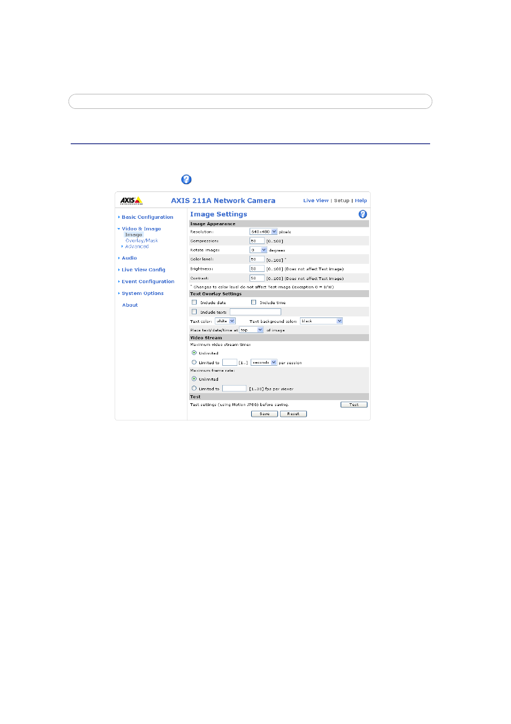This screenshot has height=724, width=511.
Task: Open the Help link in the header
Action: (361, 201)
